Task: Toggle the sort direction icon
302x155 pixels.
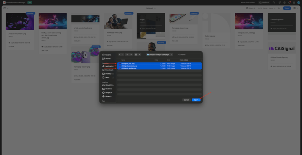Action: (x=279, y=8)
